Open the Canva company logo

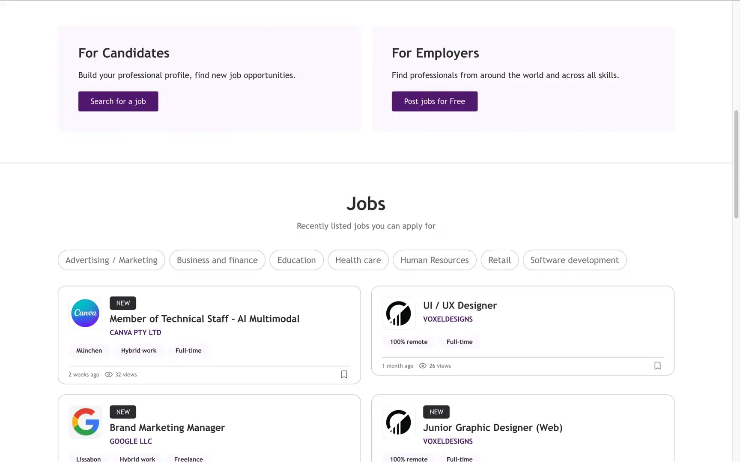[85, 313]
